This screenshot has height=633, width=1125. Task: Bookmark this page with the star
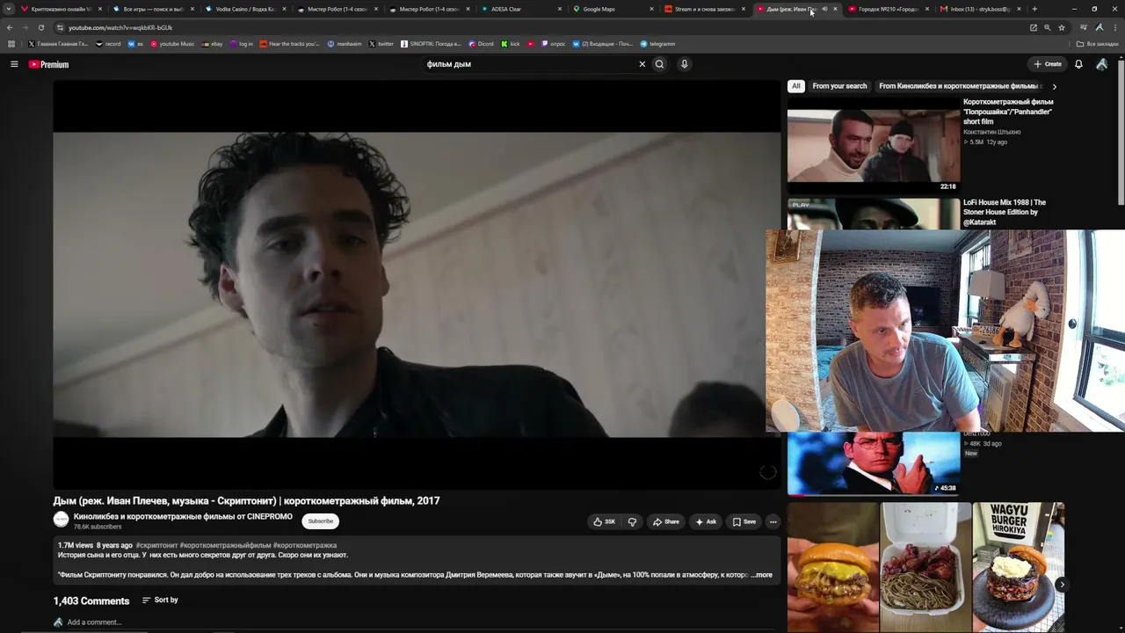pyautogui.click(x=1061, y=27)
